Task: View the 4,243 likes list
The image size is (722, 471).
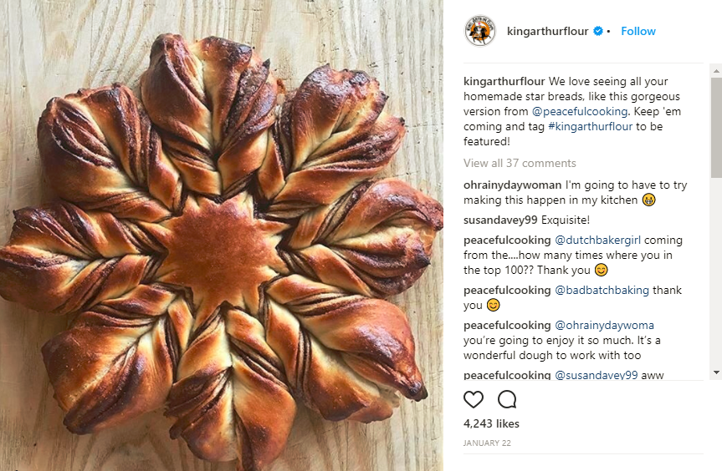Action: (x=491, y=424)
